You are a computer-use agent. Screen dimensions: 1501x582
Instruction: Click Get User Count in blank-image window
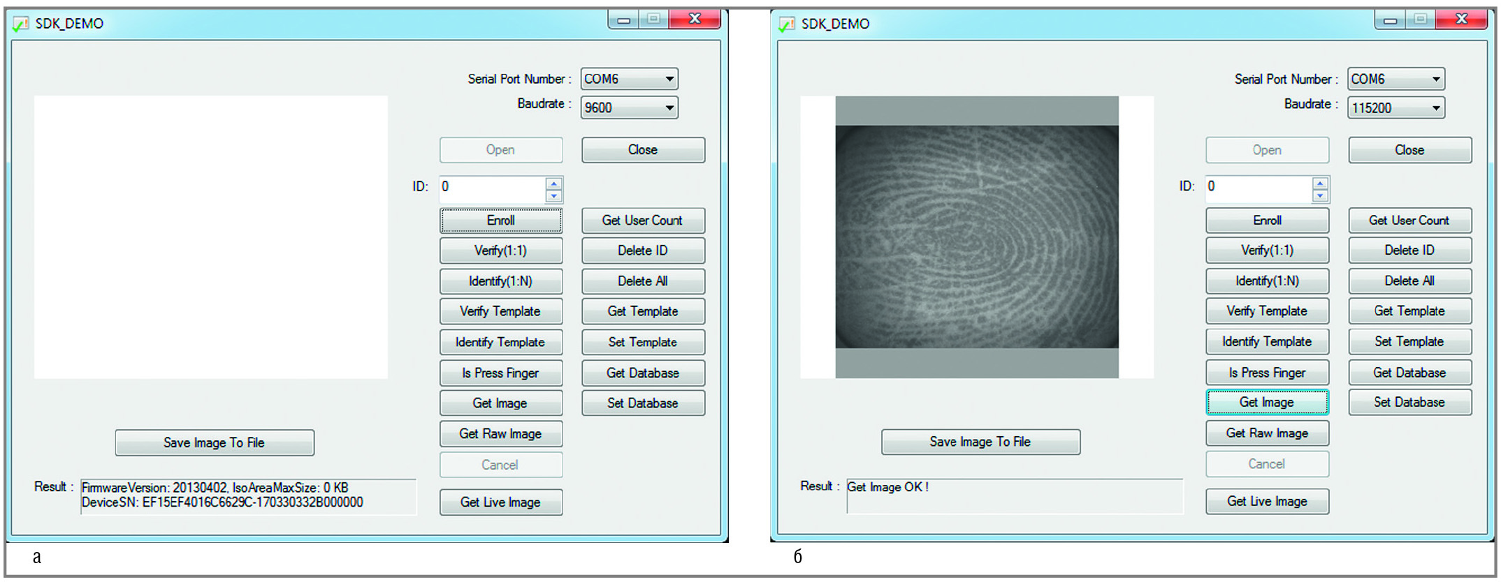click(x=642, y=221)
